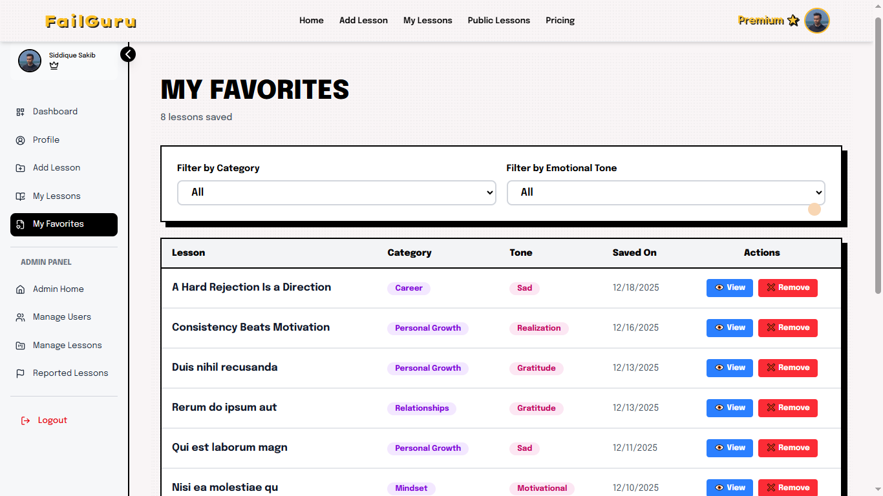This screenshot has height=496, width=883.
Task: Click the crown icon under Siddique Sakib
Action: tap(54, 65)
